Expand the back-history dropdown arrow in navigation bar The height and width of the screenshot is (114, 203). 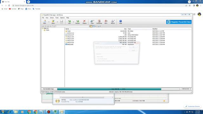pyautogui.click(x=45, y=26)
